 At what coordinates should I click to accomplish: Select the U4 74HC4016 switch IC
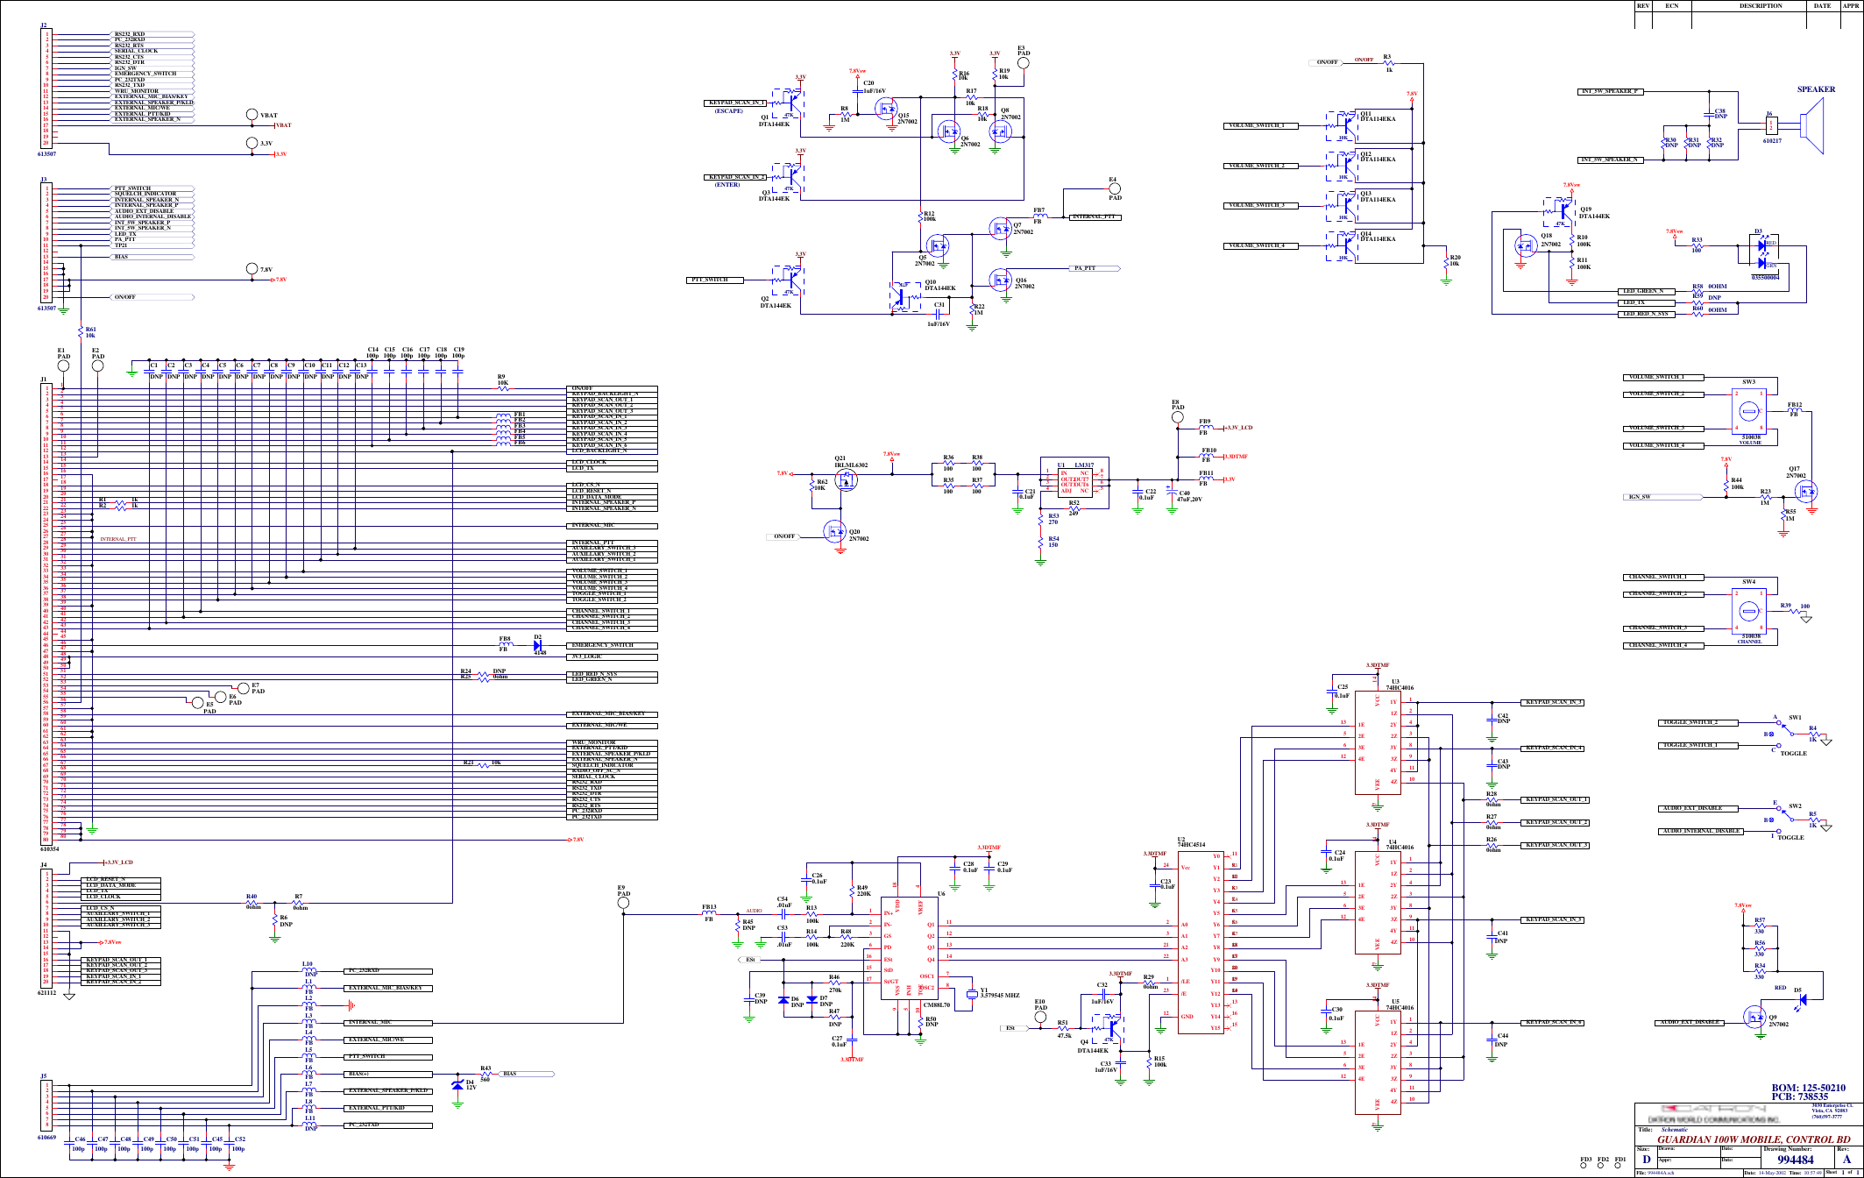point(1378,903)
